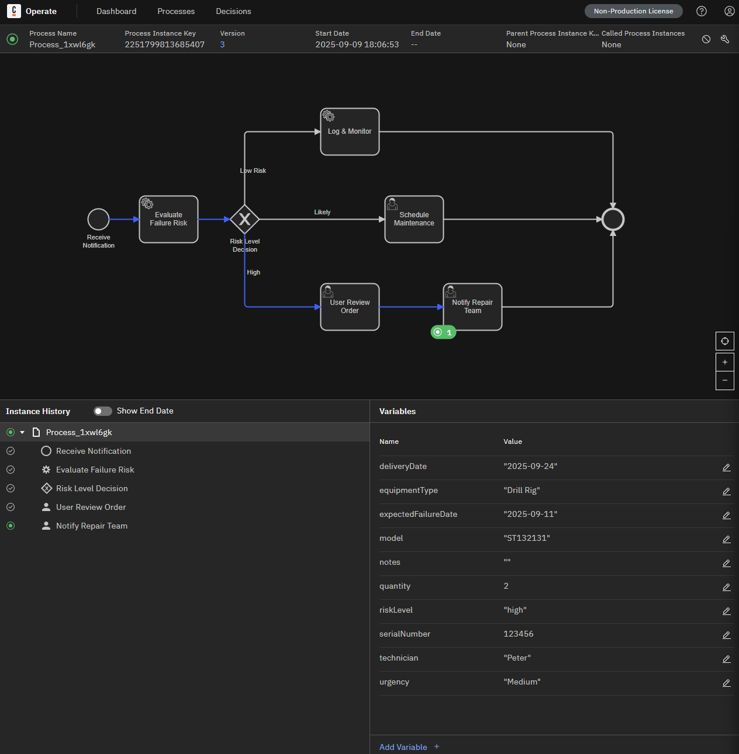Open the help question mark icon
The image size is (739, 754).
pyautogui.click(x=702, y=11)
